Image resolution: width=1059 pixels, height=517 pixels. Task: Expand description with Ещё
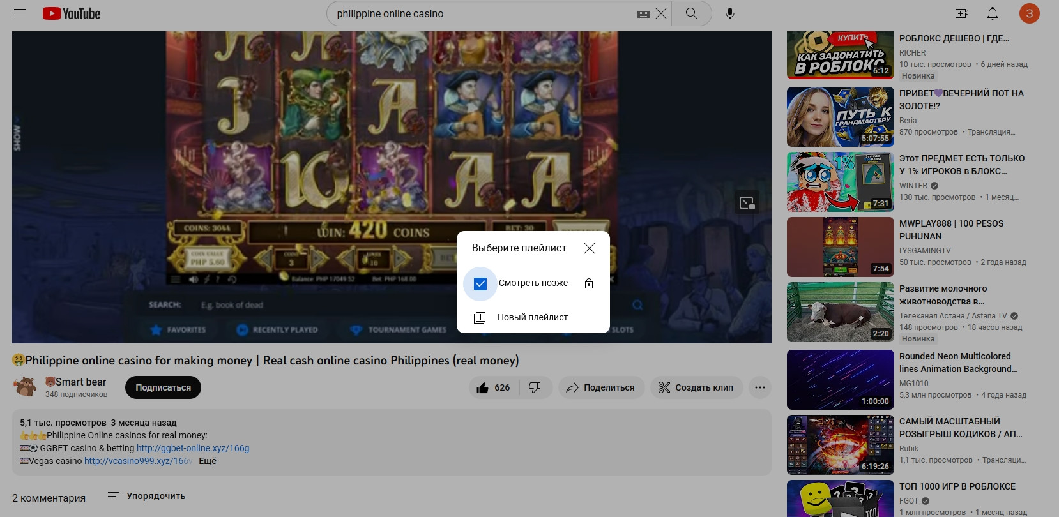point(208,461)
